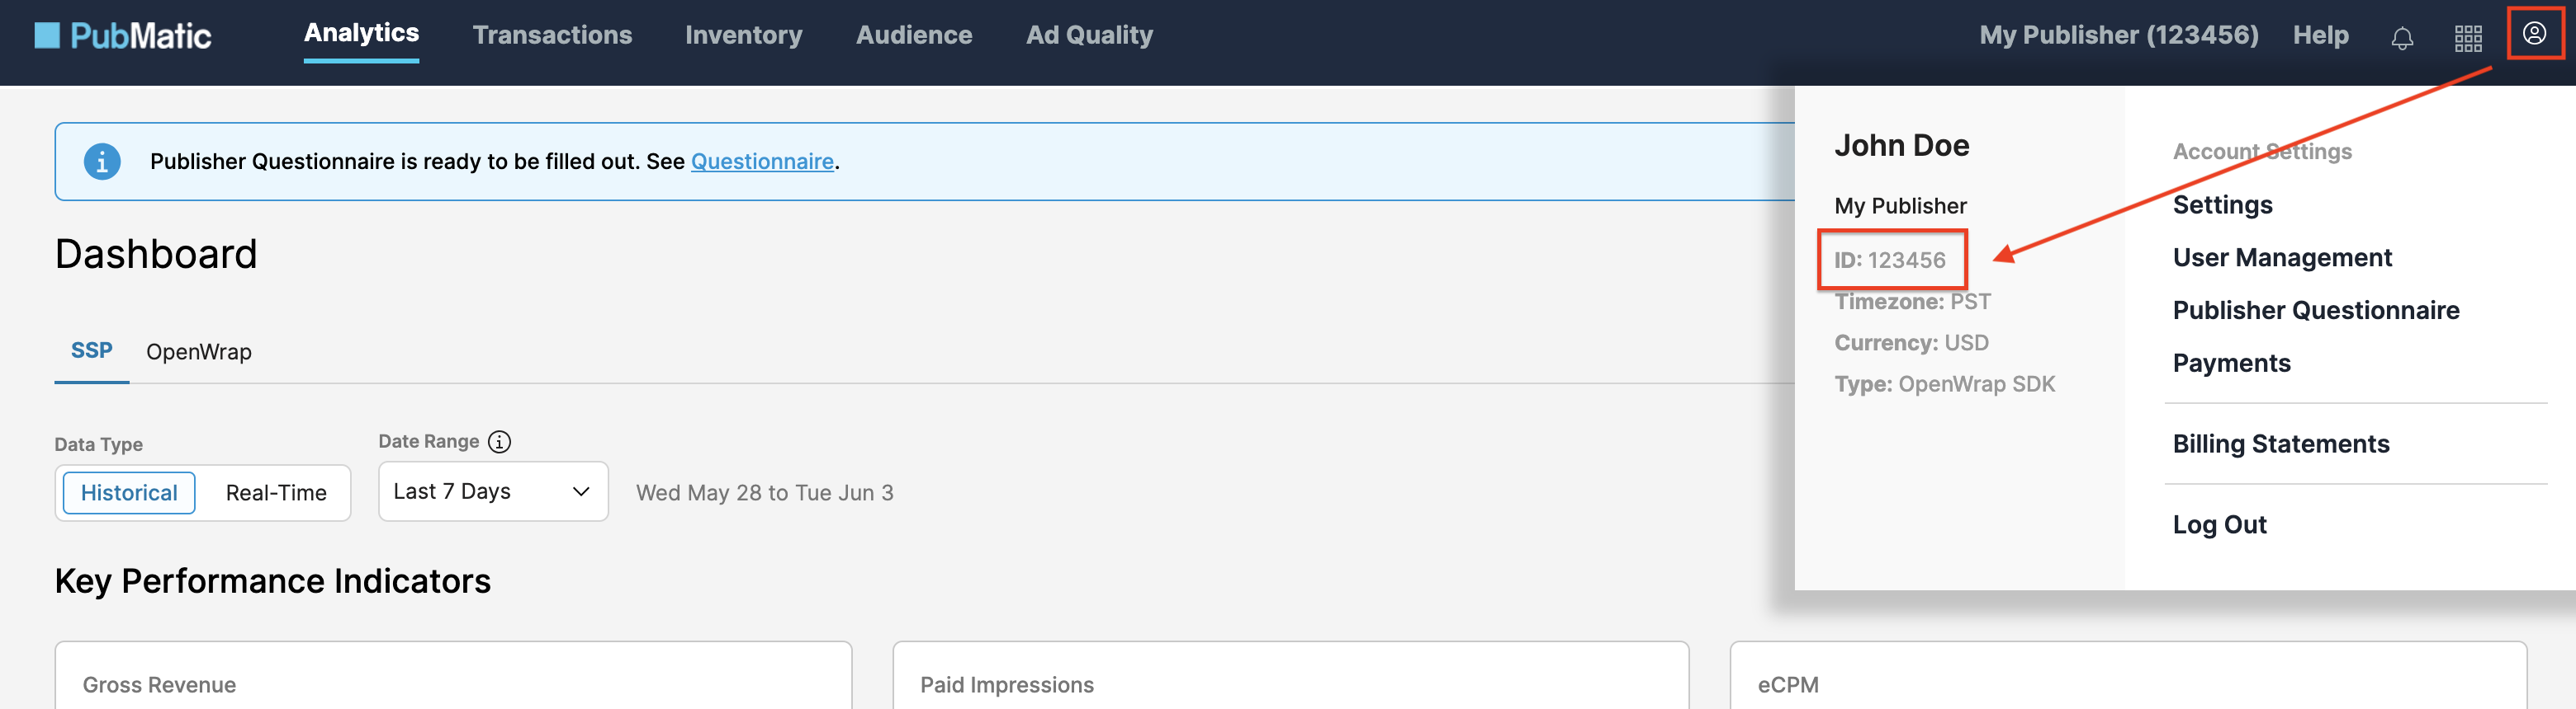Open the apps grid icon
Image resolution: width=2576 pixels, height=709 pixels.
(2467, 38)
